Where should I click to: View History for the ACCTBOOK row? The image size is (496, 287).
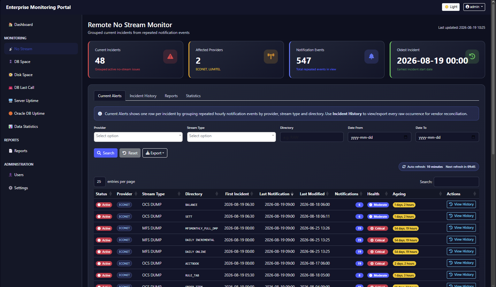point(461,263)
